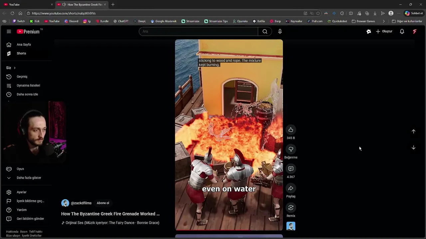
Task: Mute tab via speaker icon on tab
Action: (x=64, y=4)
